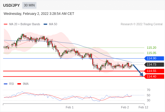This screenshot has height=112, width=165.
Task: Click the red 114.55 support price tag
Action: (154, 71)
